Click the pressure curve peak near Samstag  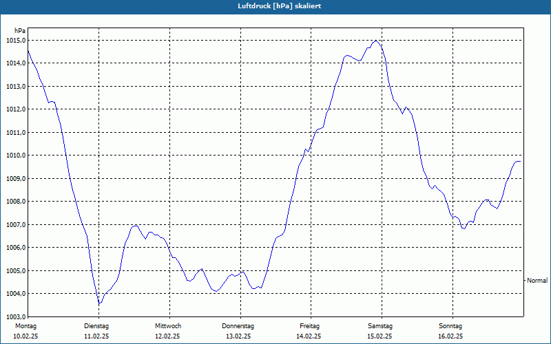pos(375,41)
